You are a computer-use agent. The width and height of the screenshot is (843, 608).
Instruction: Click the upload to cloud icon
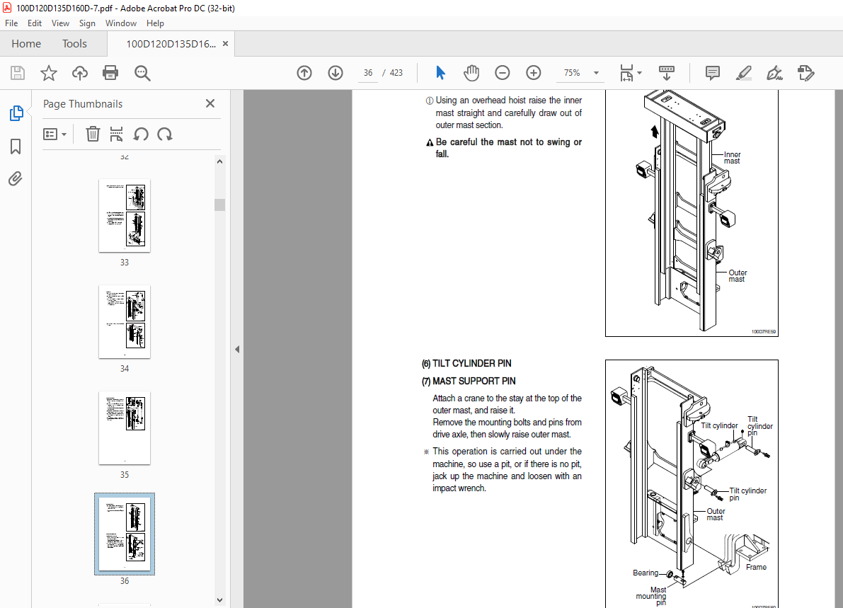[80, 73]
